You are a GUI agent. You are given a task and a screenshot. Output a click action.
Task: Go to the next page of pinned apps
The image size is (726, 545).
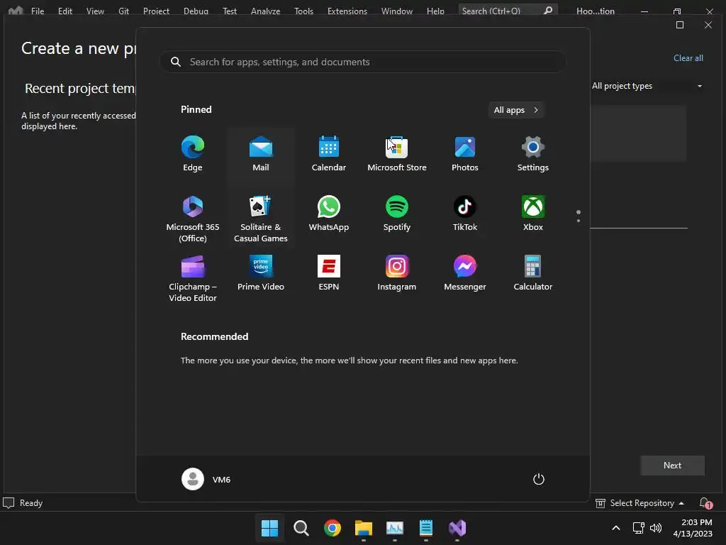[579, 221]
